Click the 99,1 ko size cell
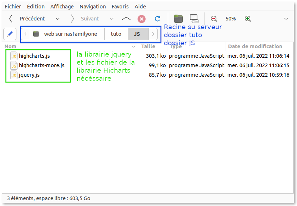Image resolution: width=297 pixels, height=206 pixels. (157, 65)
